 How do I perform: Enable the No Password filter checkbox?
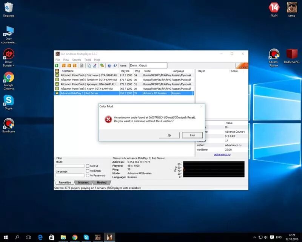point(88,175)
